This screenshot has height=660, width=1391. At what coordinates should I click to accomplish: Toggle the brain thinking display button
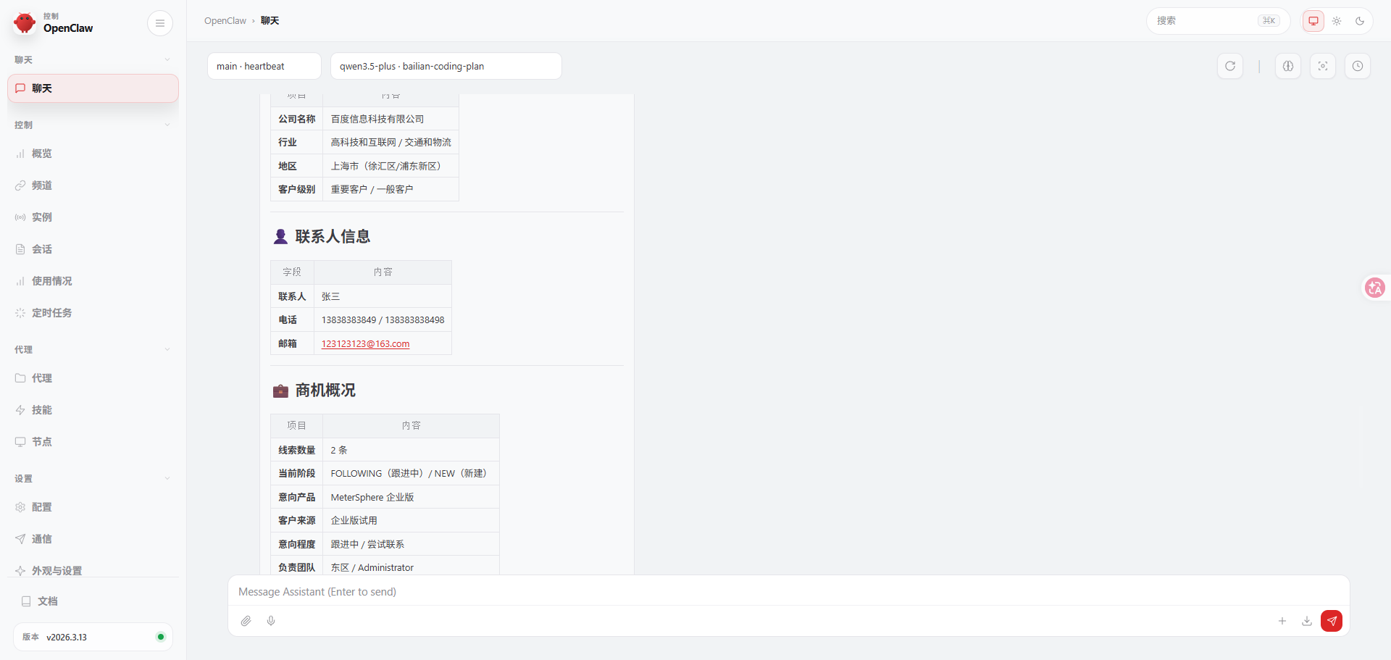click(x=1287, y=66)
